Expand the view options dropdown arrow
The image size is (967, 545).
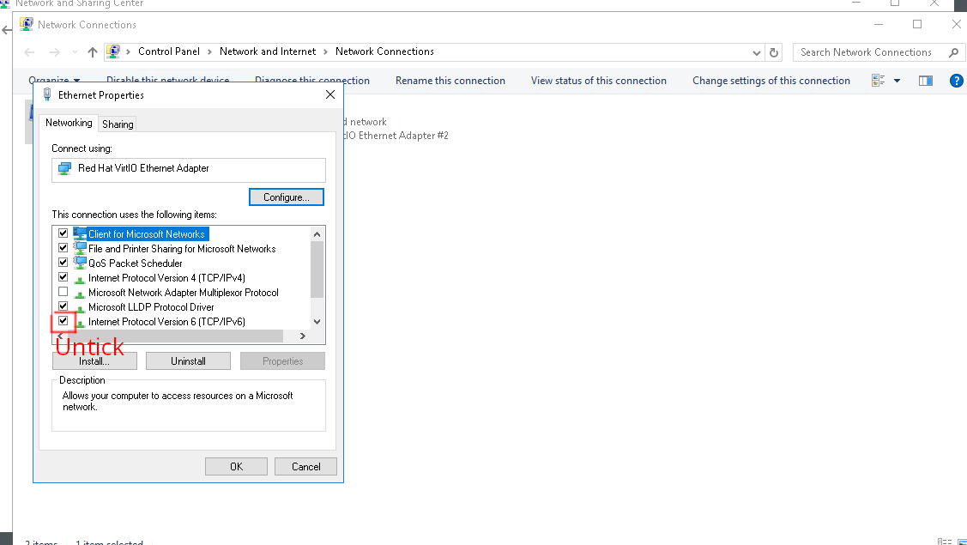point(897,81)
